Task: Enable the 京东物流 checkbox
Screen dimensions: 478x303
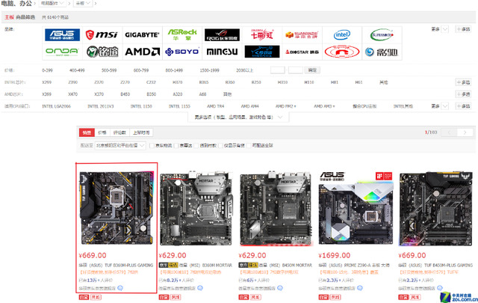Action: (152, 145)
